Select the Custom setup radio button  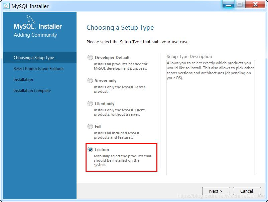click(x=90, y=149)
